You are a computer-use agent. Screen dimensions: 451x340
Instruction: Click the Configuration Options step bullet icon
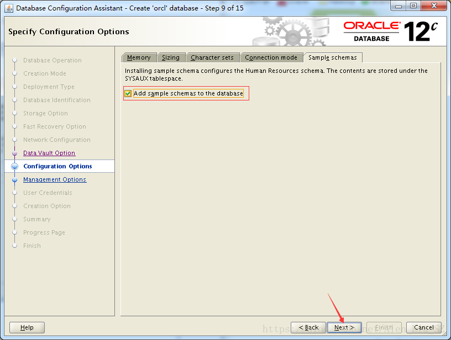point(15,166)
